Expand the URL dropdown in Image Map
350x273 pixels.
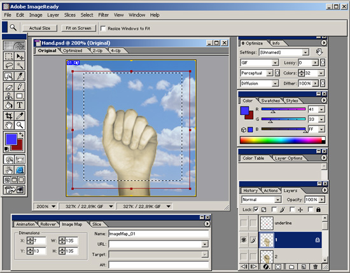[x=205, y=244]
